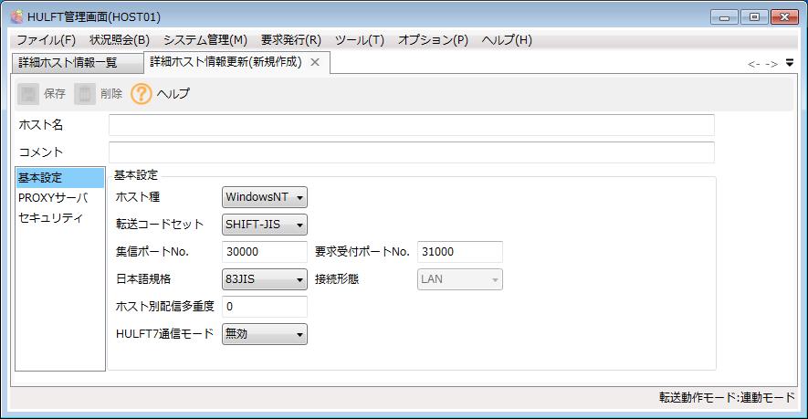
Task: Expand the 転送コードセット SHIFT-JIS dropdown
Action: pyautogui.click(x=265, y=225)
